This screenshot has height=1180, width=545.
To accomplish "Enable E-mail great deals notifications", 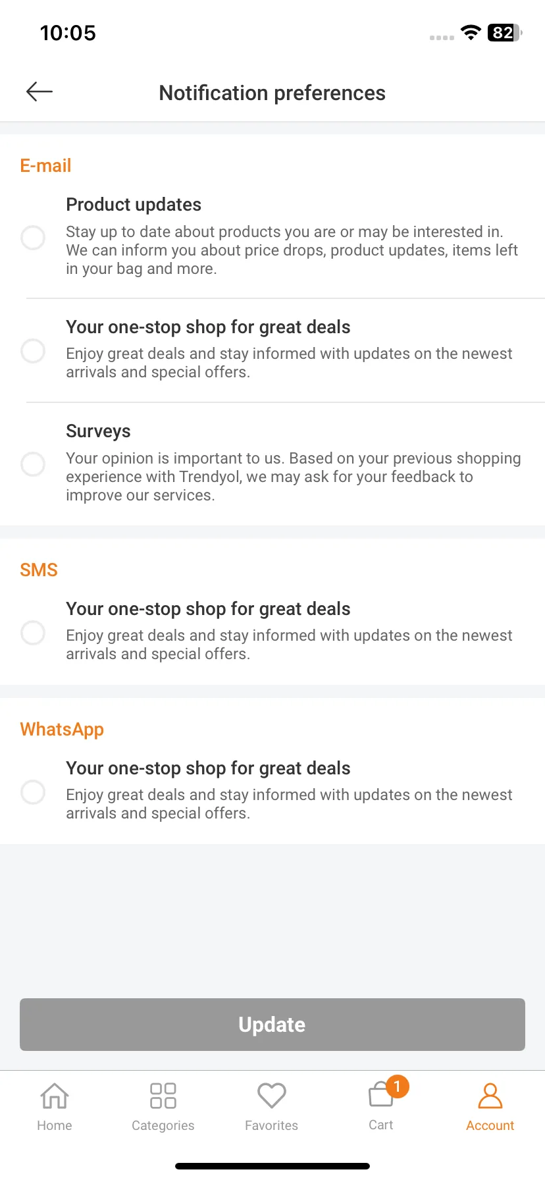I will click(x=33, y=350).
